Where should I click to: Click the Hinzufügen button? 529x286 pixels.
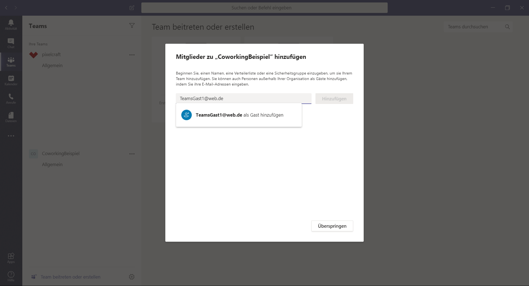[334, 99]
